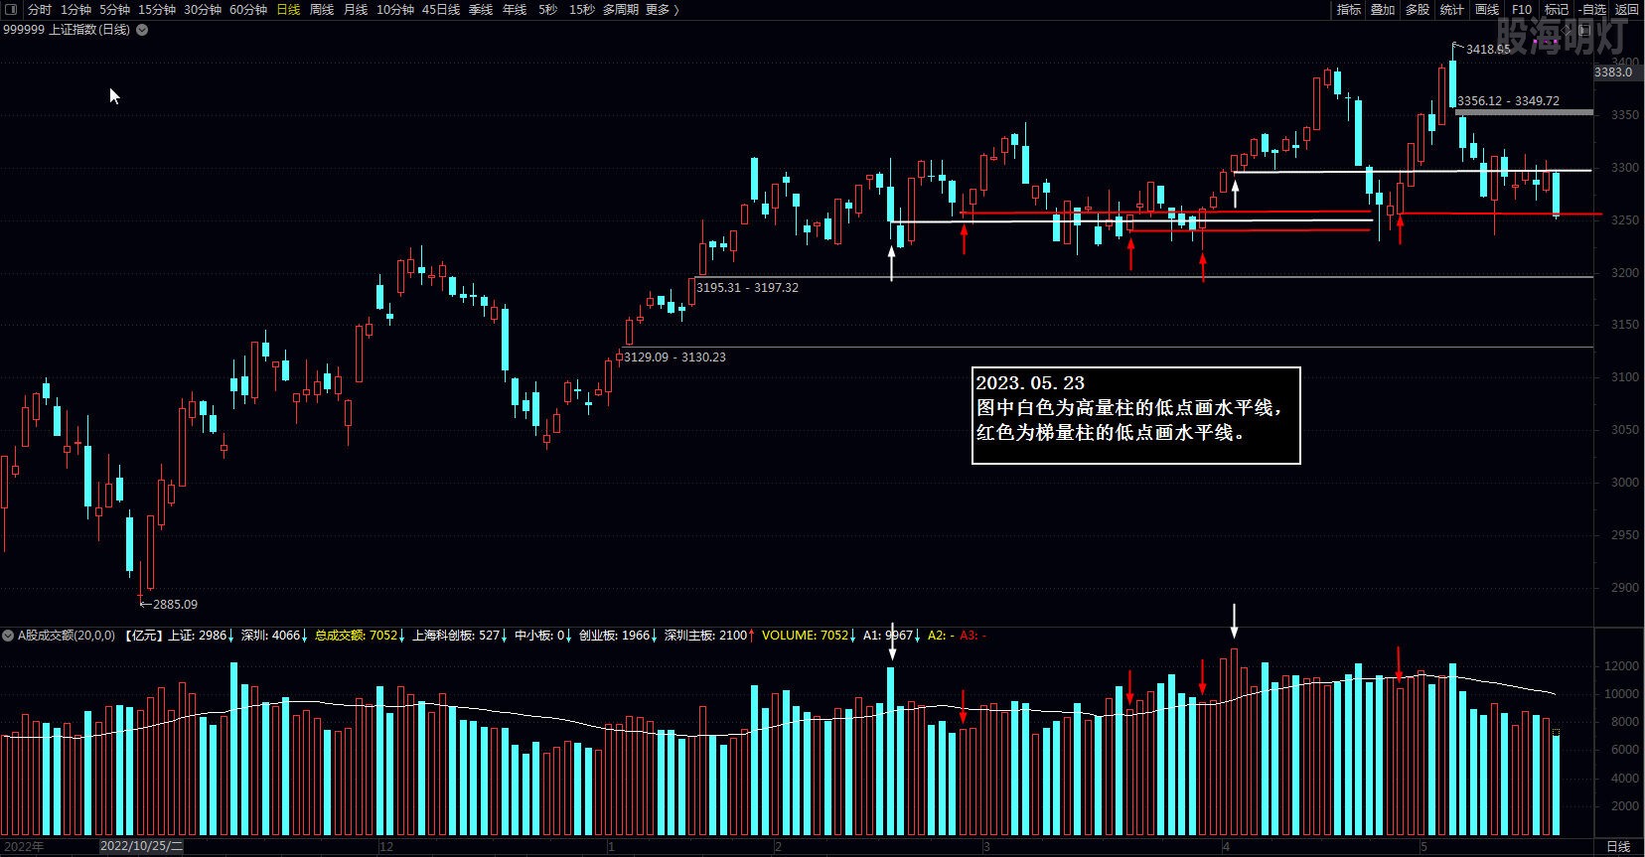This screenshot has height=857, width=1645.
Task: Click the VOLUME: 7052 value
Action: click(x=805, y=635)
